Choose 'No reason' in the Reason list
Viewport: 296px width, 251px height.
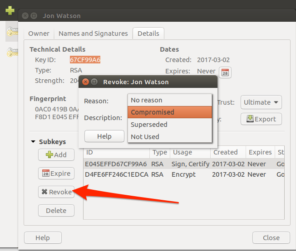(170, 100)
